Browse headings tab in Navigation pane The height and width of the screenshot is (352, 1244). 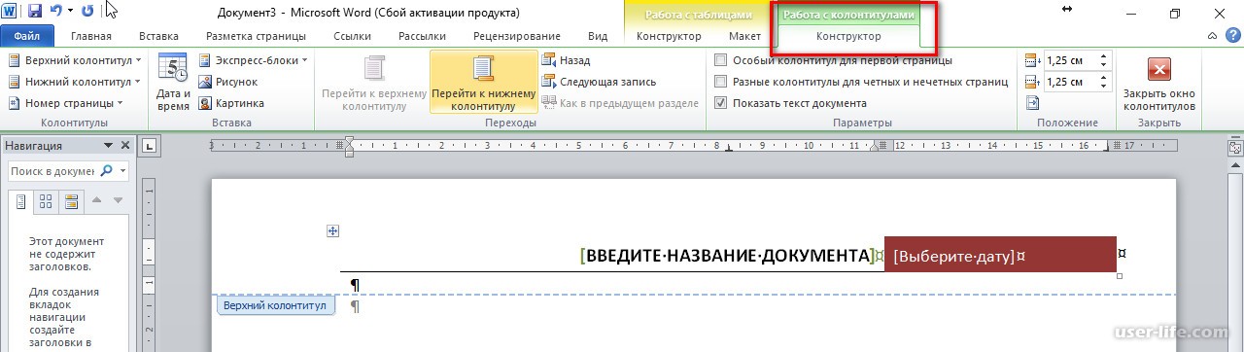tap(21, 202)
